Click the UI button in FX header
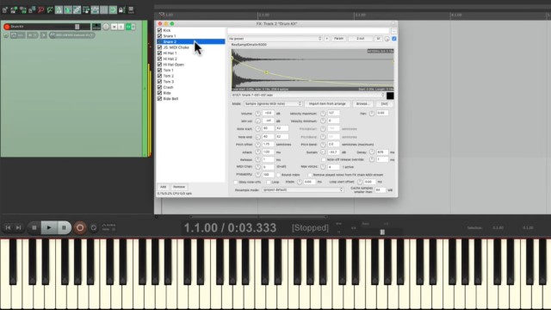The width and height of the screenshot is (551, 310). pyautogui.click(x=378, y=39)
